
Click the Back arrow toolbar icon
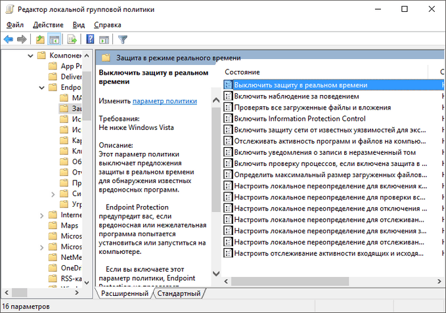pos(9,39)
